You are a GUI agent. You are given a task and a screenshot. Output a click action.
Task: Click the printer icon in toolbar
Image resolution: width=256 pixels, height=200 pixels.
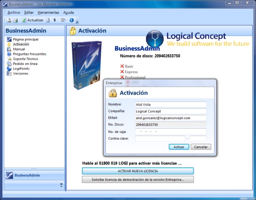(x=15, y=20)
